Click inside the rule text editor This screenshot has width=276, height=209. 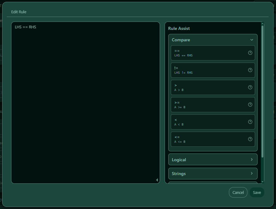[86, 103]
